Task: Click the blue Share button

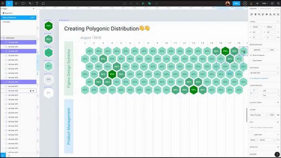Action: 236,3
